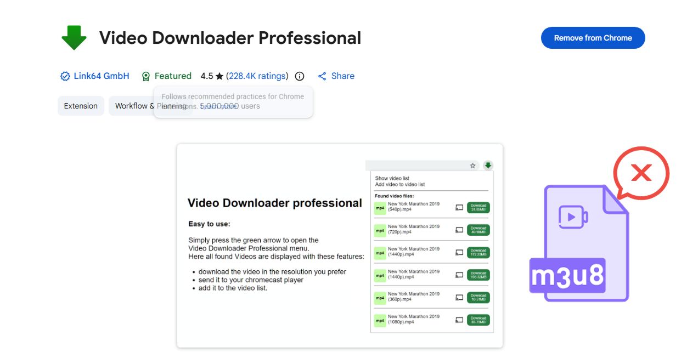
Task: Click the cast icon beside the 193.32MB download
Action: coord(459,275)
